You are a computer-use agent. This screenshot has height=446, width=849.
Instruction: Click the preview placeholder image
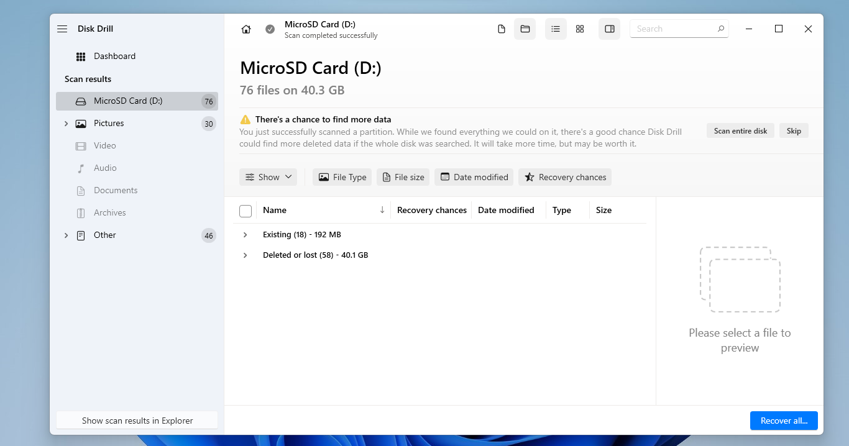coord(740,280)
